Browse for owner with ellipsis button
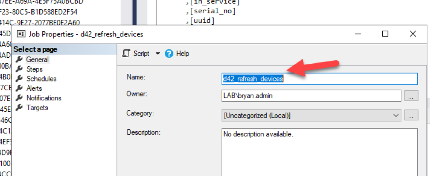 pos(411,96)
